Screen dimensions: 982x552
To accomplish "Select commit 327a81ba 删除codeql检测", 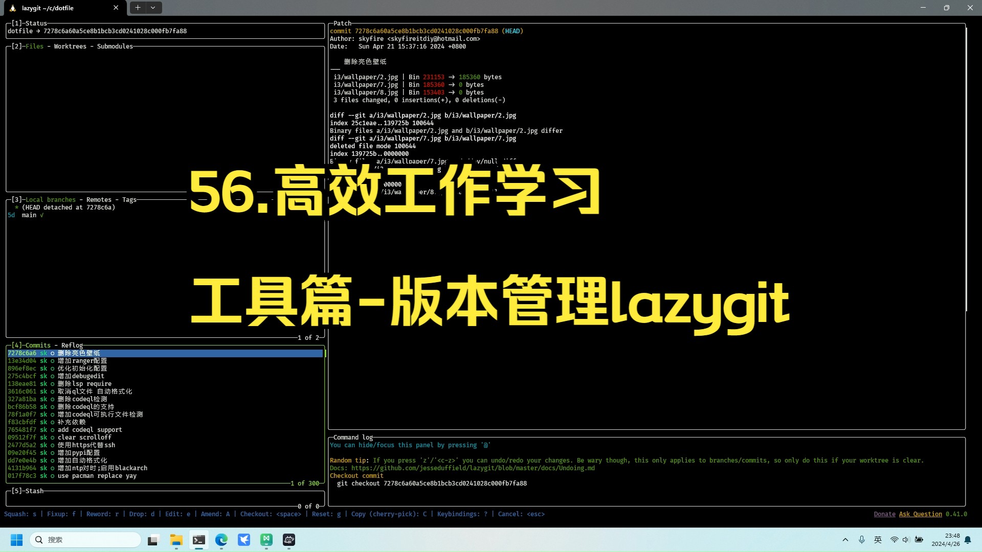I will coord(165,399).
